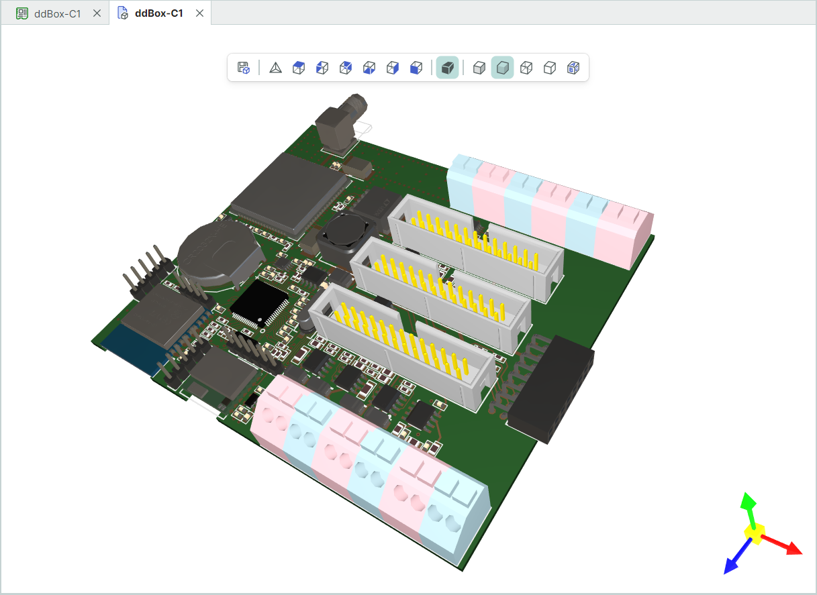Switch to top view cube icon

(299, 67)
